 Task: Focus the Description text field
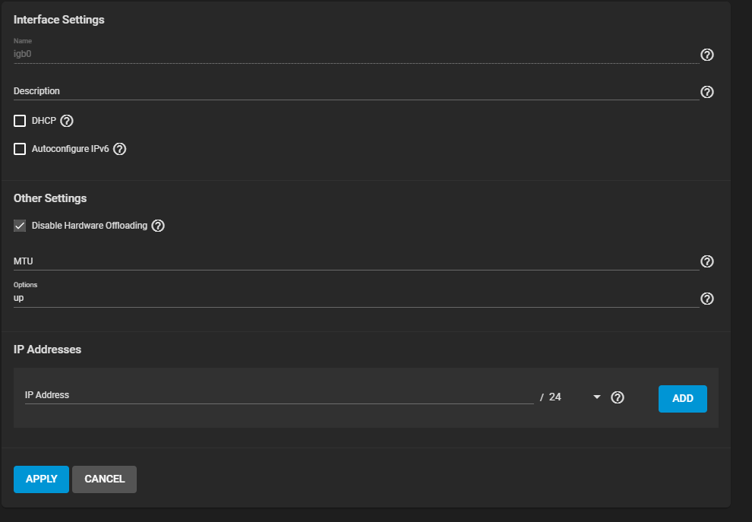[x=355, y=91]
